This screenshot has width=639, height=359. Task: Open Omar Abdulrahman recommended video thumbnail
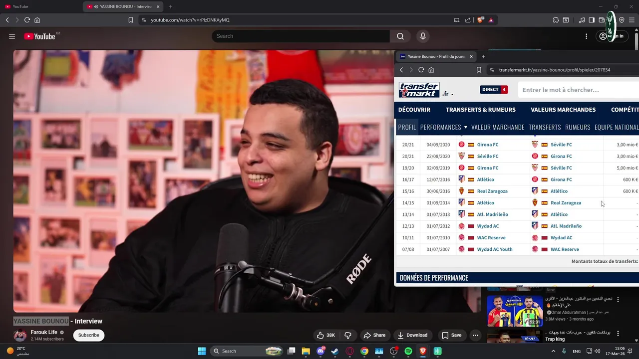point(515,311)
